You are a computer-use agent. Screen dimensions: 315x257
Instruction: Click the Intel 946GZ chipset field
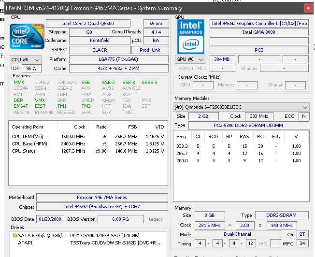(x=102, y=207)
